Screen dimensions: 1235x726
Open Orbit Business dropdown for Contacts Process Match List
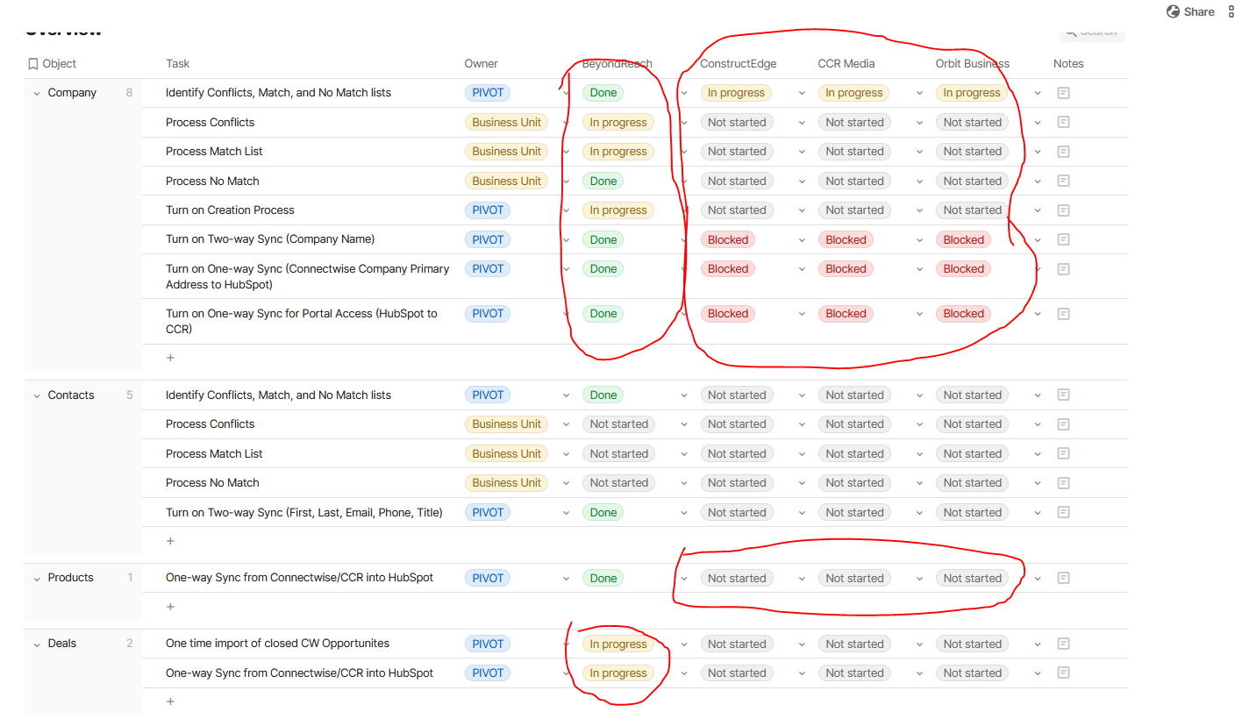[1038, 454]
